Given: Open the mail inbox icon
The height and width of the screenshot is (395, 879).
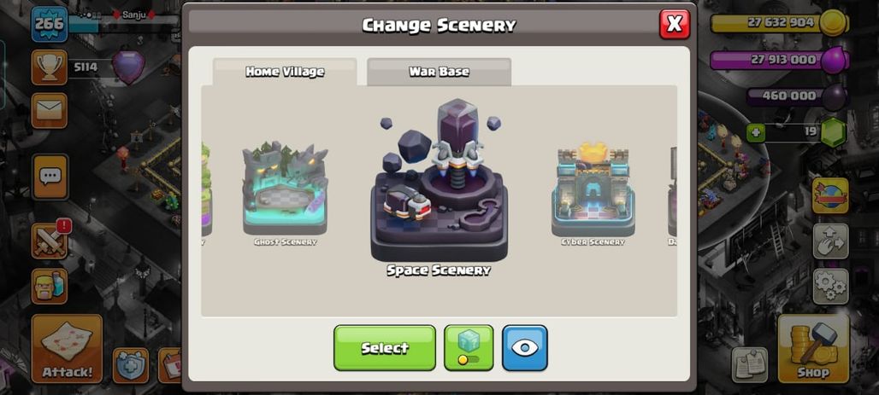Looking at the screenshot, I should 50,110.
